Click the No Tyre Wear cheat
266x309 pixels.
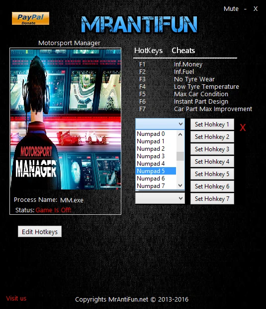194,79
